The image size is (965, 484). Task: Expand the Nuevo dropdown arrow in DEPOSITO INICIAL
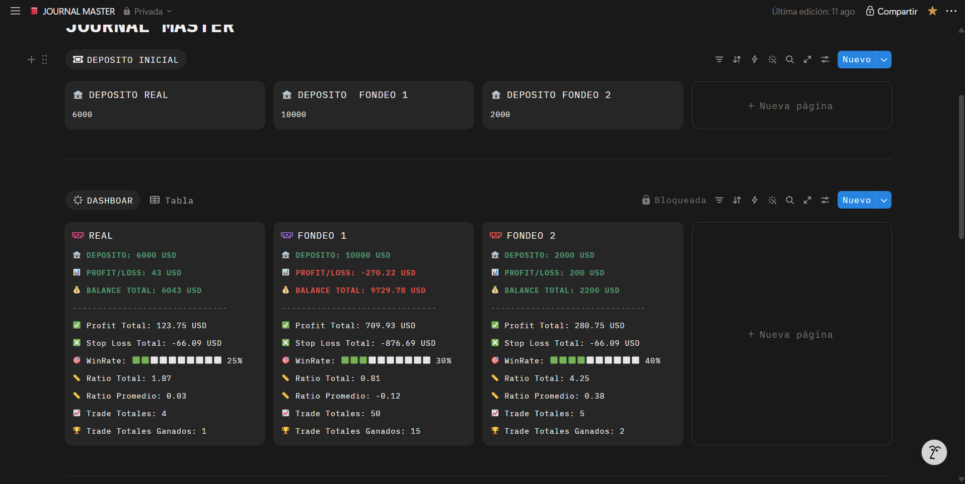click(884, 59)
